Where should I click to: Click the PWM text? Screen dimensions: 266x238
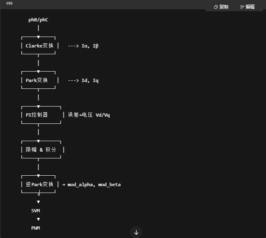pos(36,228)
